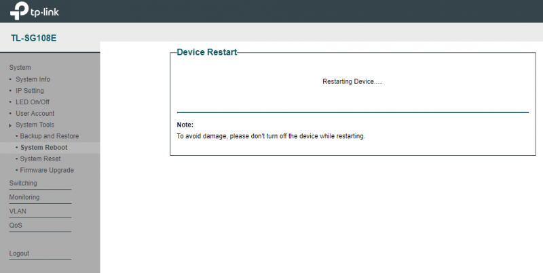Image resolution: width=543 pixels, height=273 pixels.
Task: Open the VLAN menu
Action: pos(18,211)
